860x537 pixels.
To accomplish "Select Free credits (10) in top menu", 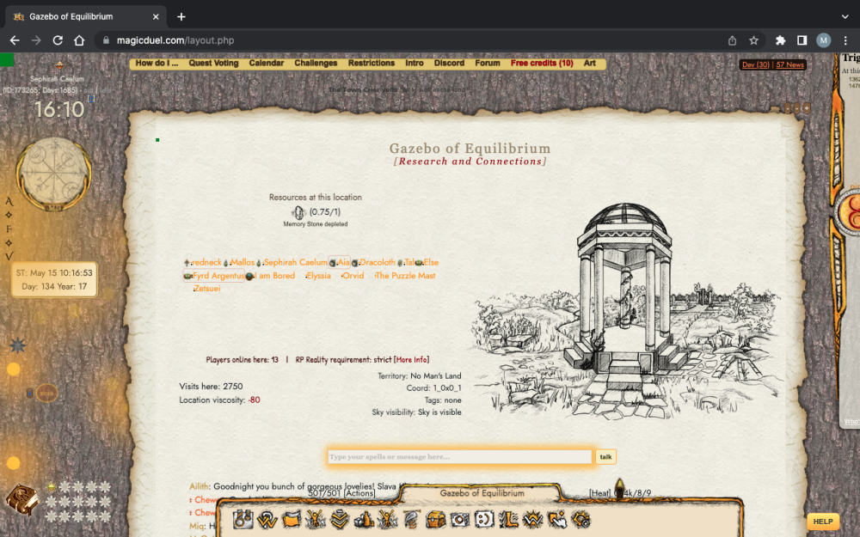I will click(x=542, y=64).
